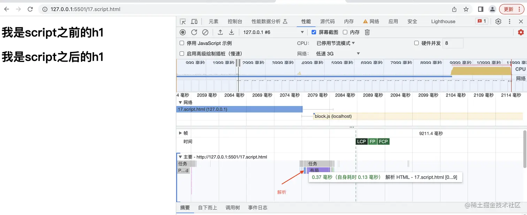The height and width of the screenshot is (215, 527).
Task: Open the 源代码 tab
Action: click(327, 21)
